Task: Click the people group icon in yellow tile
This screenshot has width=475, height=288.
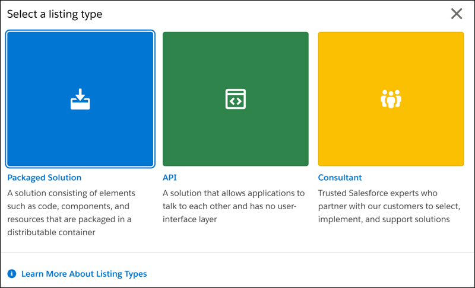Action: tap(391, 99)
